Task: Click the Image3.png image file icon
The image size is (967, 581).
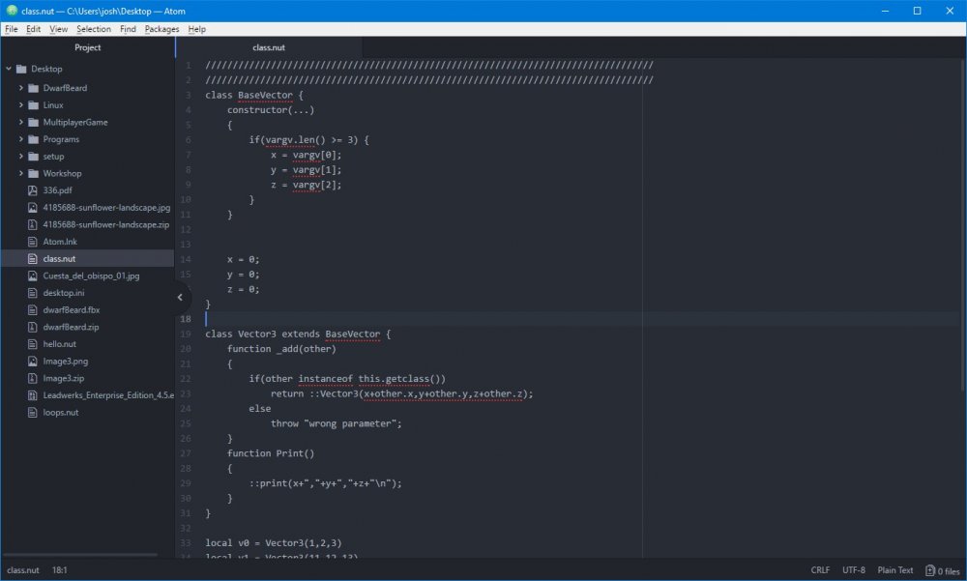Action: [33, 361]
